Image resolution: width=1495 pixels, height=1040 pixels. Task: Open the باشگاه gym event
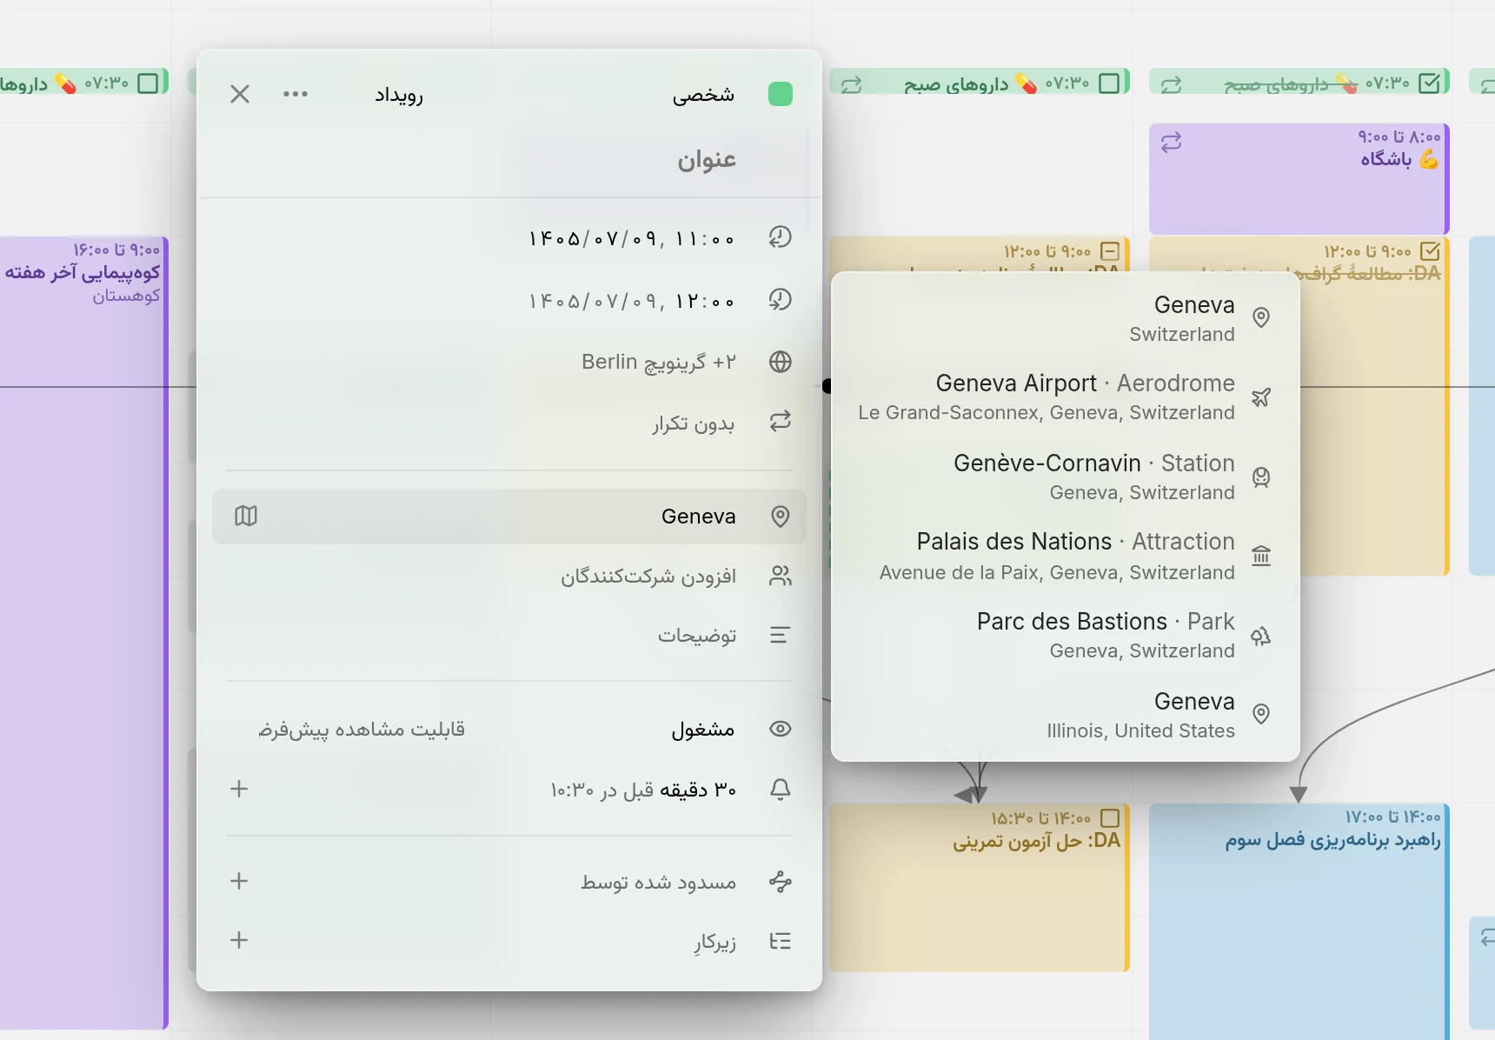click(x=1298, y=178)
